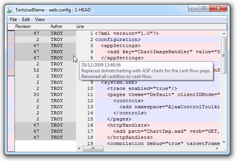Open the View menu

(40, 20)
